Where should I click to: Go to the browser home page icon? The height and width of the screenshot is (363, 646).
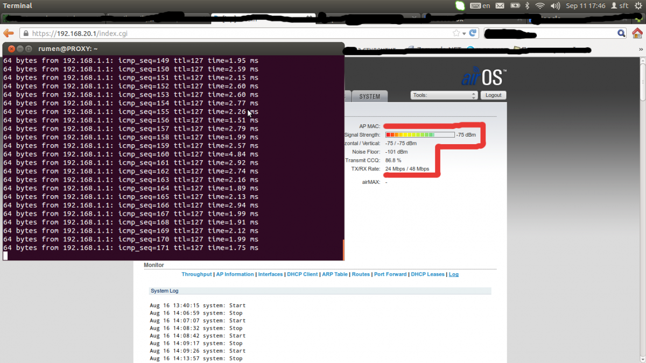637,33
